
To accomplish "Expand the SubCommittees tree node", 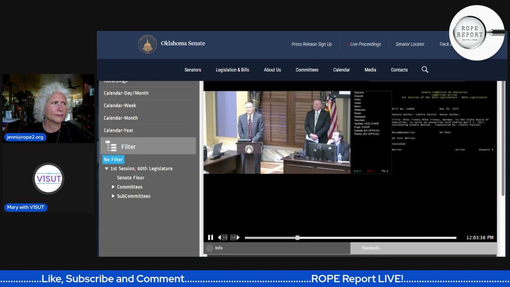I will point(113,196).
